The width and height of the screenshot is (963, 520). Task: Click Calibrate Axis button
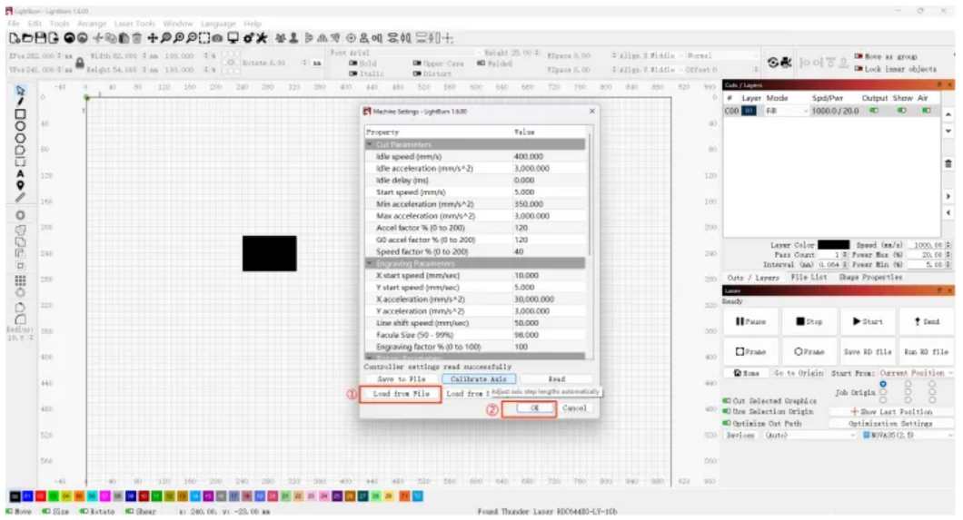pos(479,379)
